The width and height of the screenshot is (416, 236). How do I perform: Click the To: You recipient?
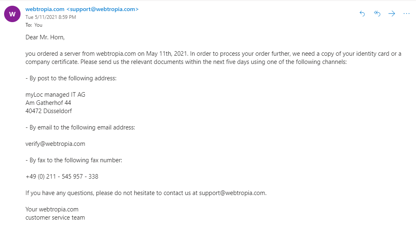[x=34, y=25]
